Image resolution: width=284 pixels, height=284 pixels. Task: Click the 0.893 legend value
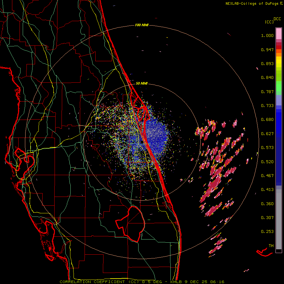[x=267, y=63]
